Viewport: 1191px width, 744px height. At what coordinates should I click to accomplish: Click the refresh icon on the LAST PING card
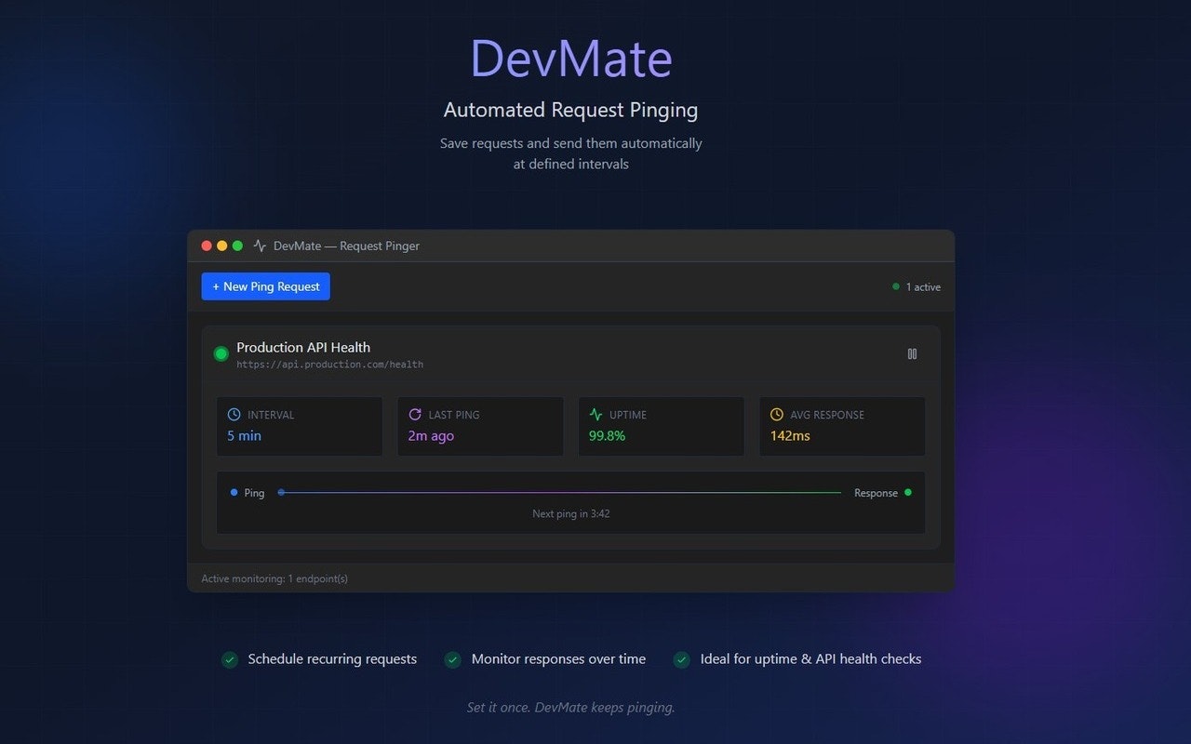point(414,414)
